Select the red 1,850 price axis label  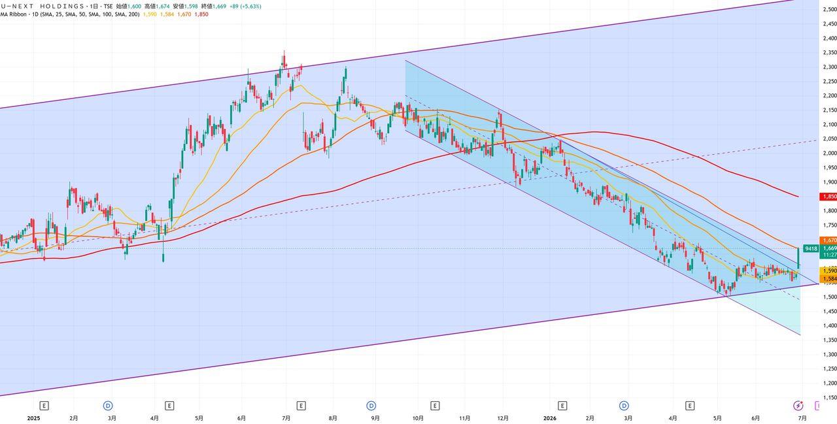click(x=828, y=196)
